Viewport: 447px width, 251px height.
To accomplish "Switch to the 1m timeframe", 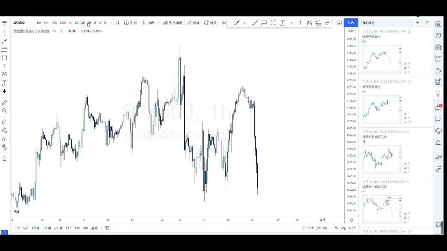I will coord(39,23).
